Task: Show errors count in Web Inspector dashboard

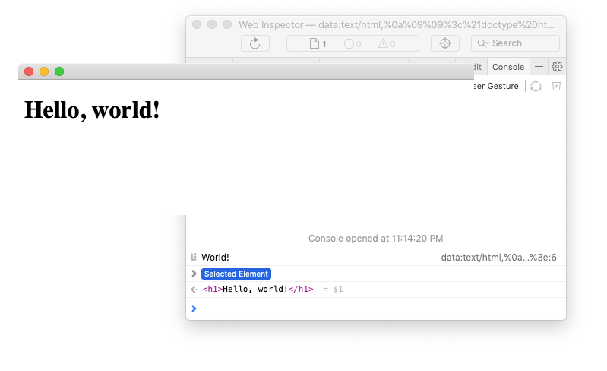Action: [x=353, y=44]
